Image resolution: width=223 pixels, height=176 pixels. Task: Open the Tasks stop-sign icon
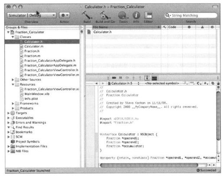tap(123, 16)
